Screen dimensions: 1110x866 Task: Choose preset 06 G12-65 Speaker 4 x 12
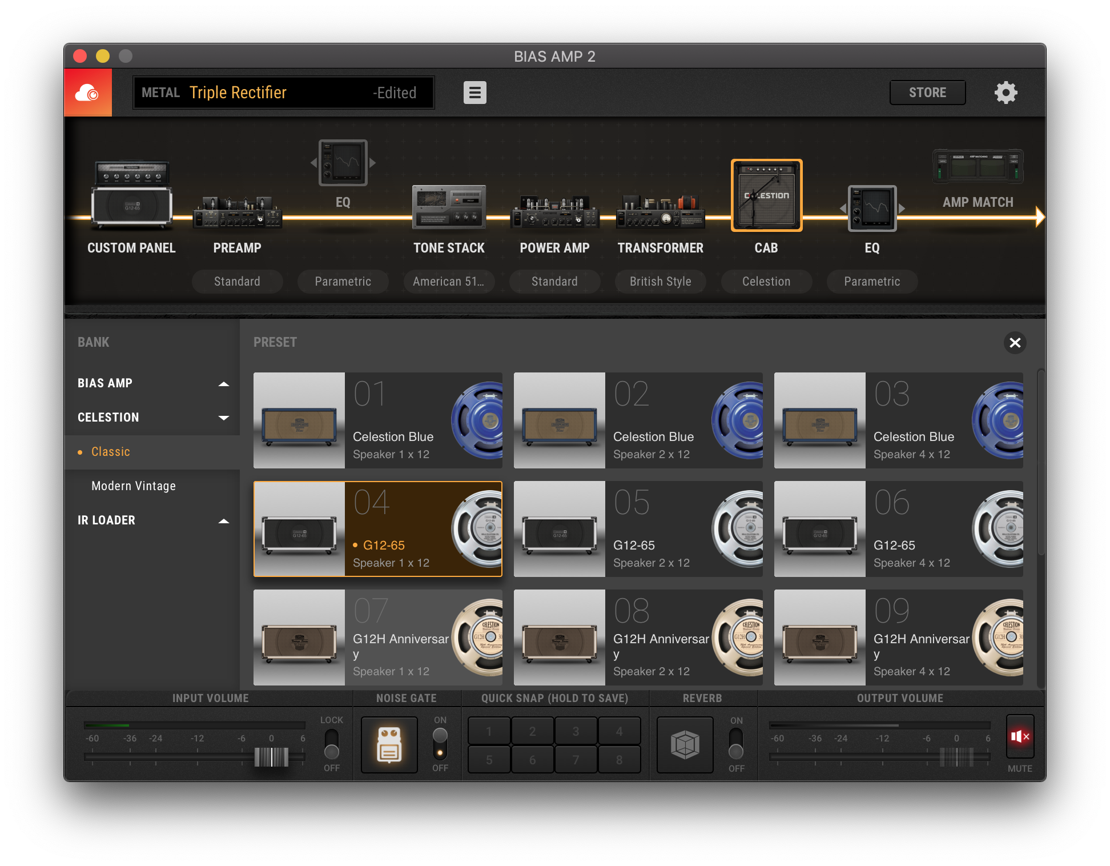(x=899, y=529)
